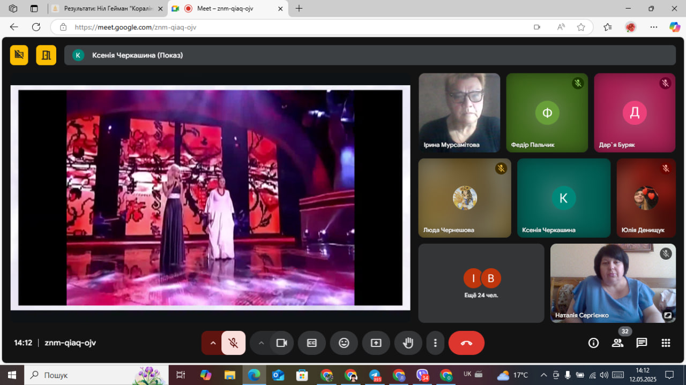This screenshot has width=686, height=385.
Task: Click the yellow door icon above presentation
Action: pyautogui.click(x=46, y=55)
